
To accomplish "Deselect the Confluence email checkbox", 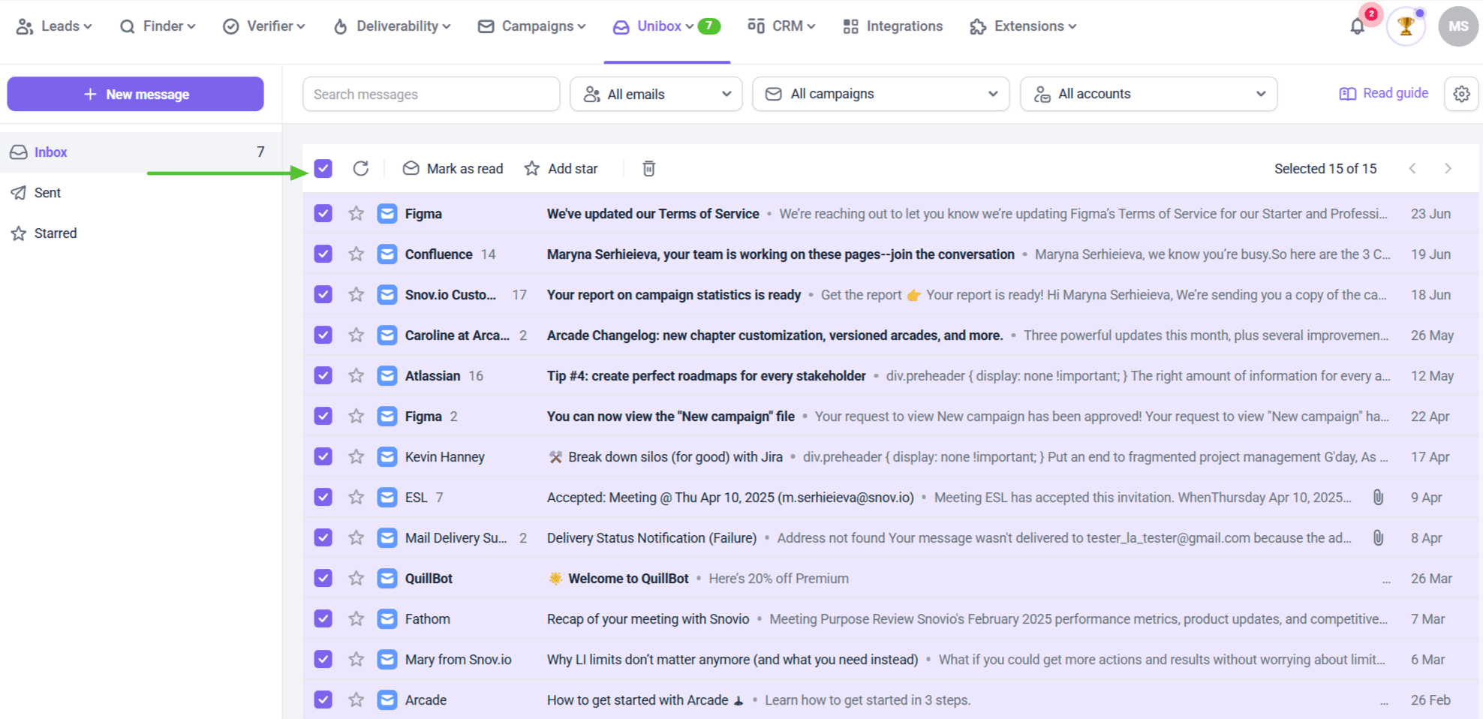I will click(x=323, y=254).
